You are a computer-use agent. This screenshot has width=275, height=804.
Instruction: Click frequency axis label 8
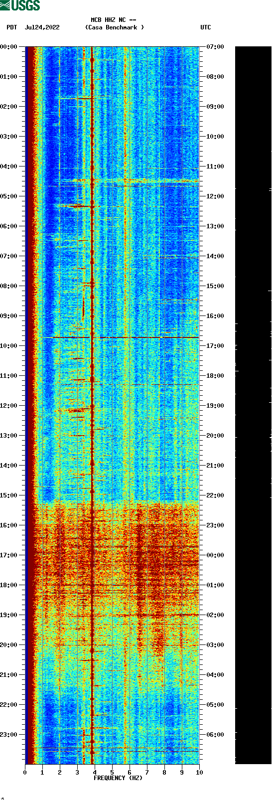[x=164, y=773]
